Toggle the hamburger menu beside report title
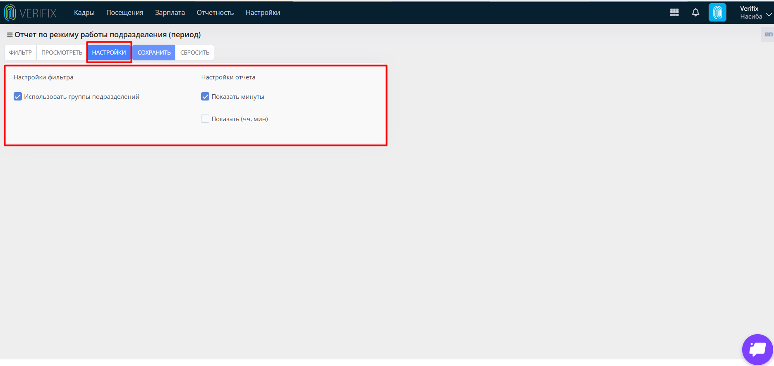This screenshot has height=366, width=774. pyautogui.click(x=10, y=35)
